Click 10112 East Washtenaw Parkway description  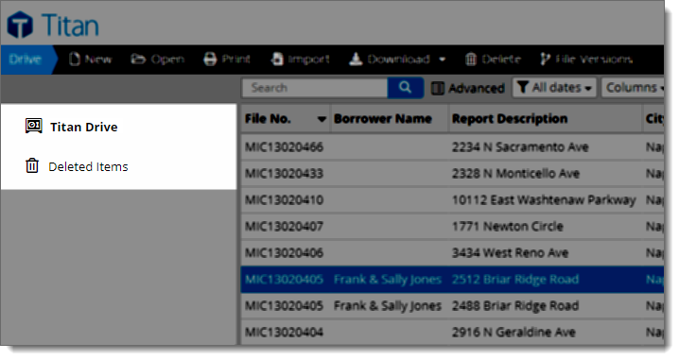tap(544, 200)
